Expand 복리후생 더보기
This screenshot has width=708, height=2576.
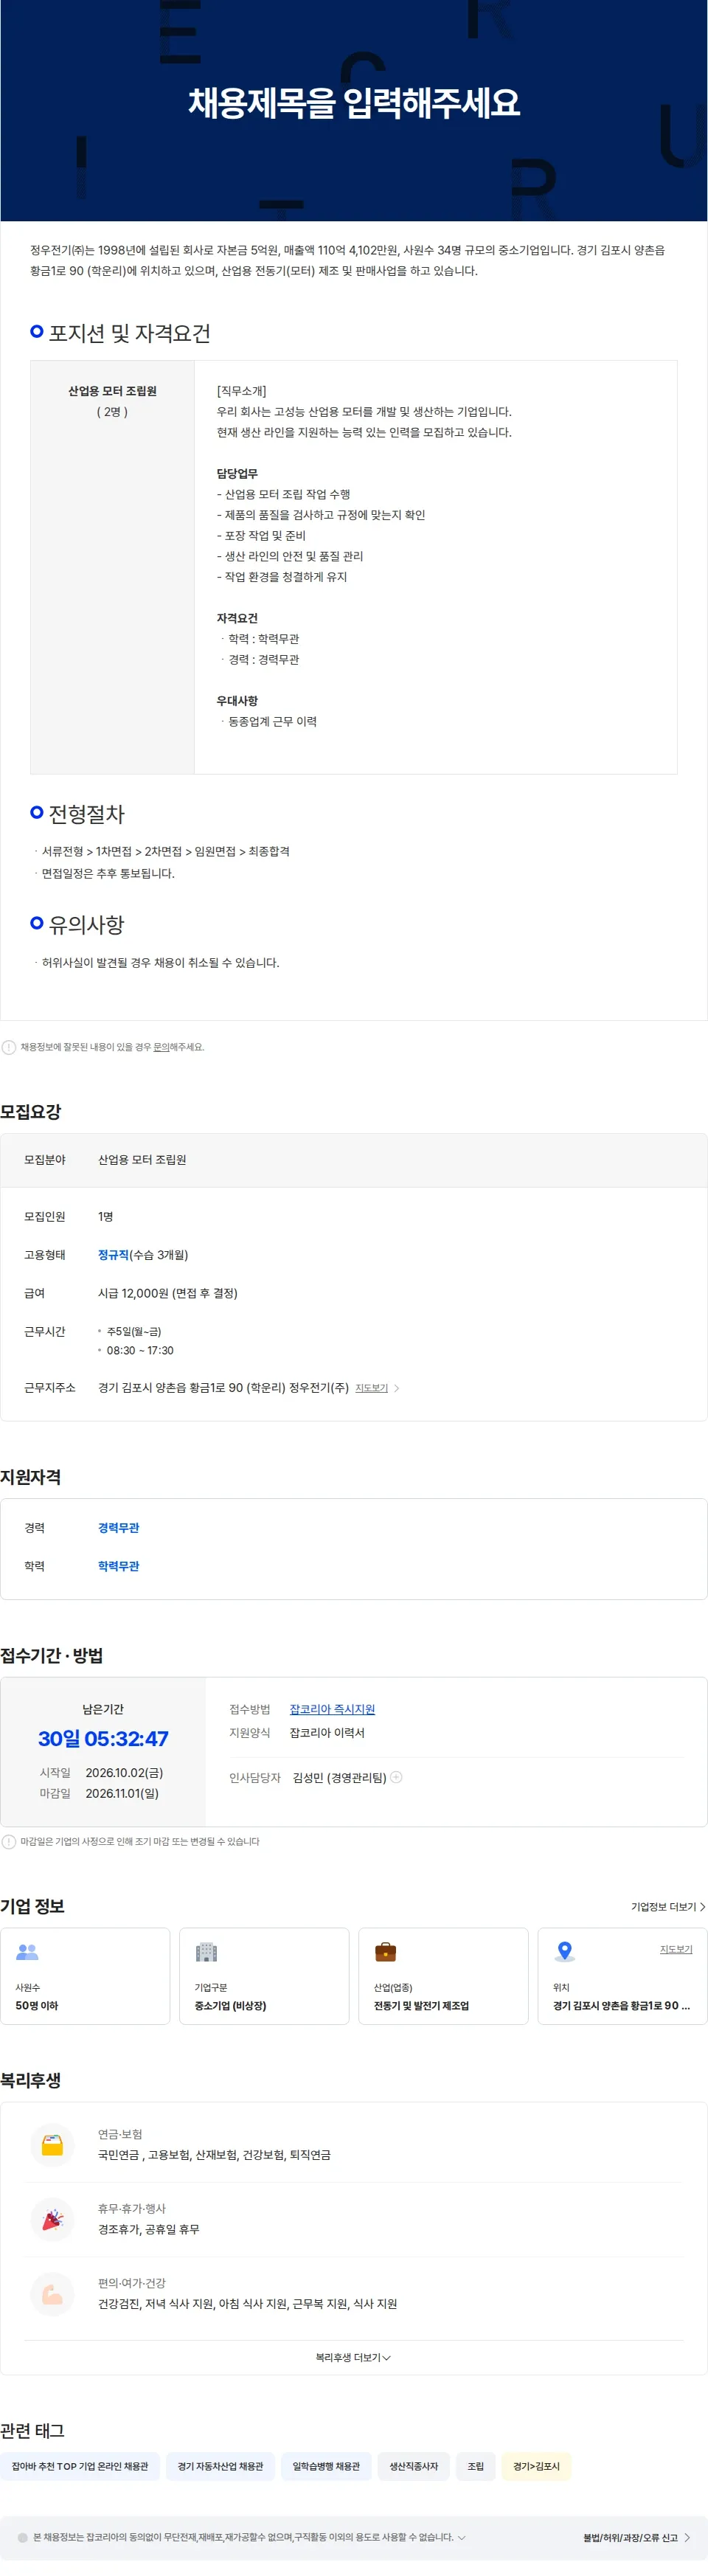pyautogui.click(x=353, y=2357)
